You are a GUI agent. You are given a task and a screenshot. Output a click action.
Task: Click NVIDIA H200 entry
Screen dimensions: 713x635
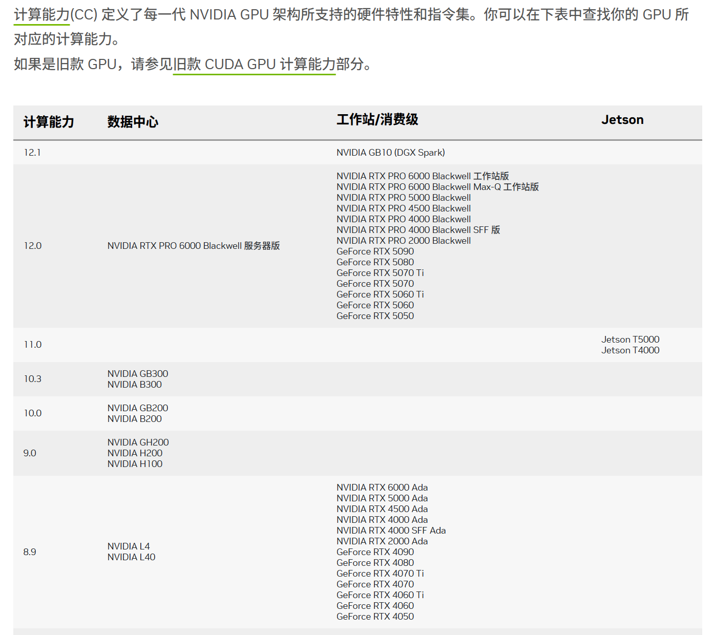(x=135, y=453)
